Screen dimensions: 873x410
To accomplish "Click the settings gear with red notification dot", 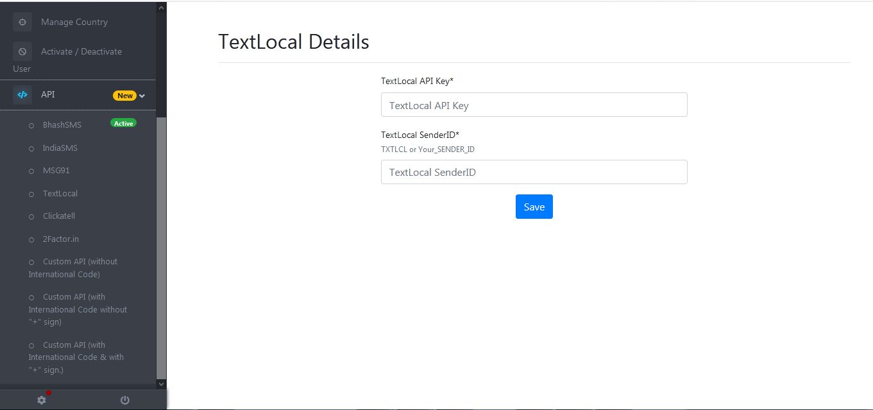I will (41, 399).
